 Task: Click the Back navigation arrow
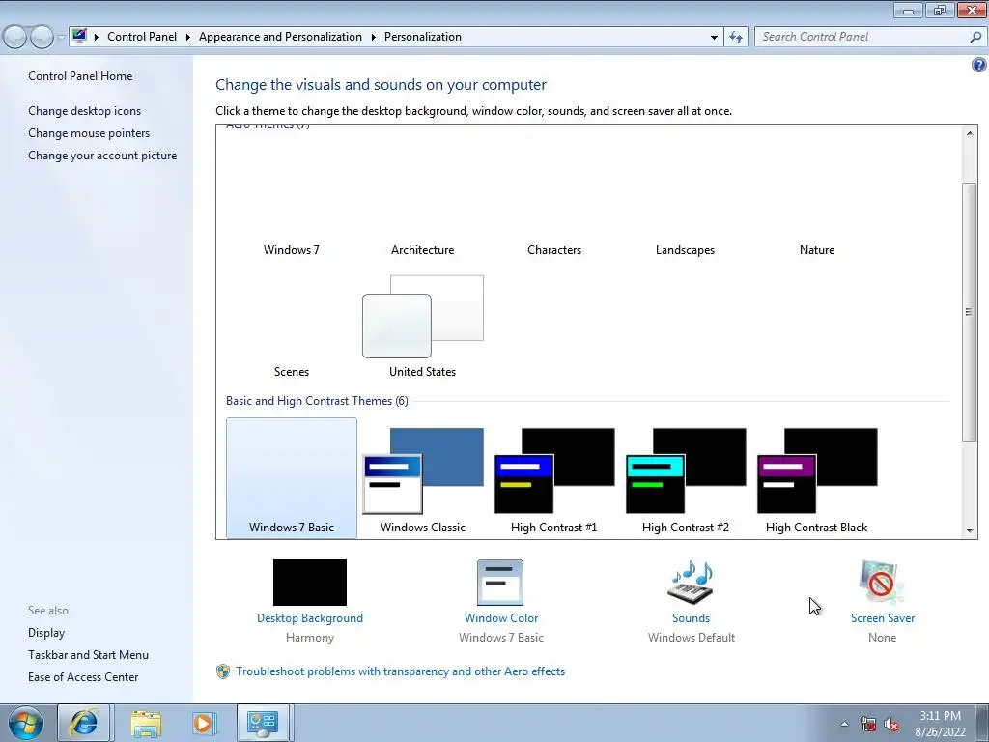(14, 37)
